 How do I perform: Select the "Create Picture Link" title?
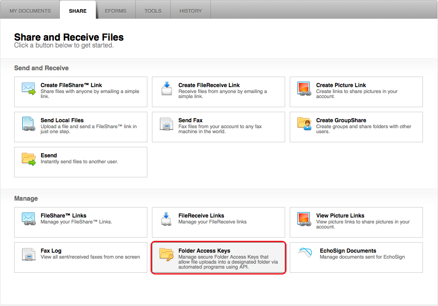point(341,85)
